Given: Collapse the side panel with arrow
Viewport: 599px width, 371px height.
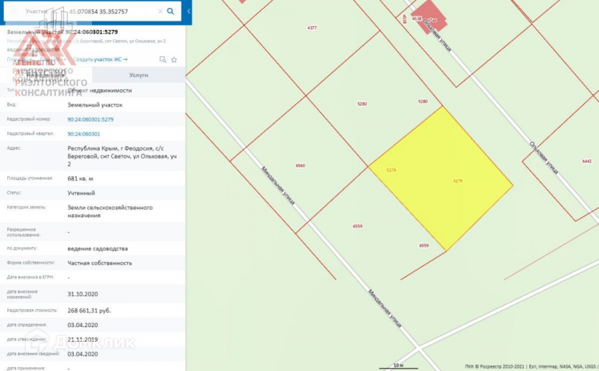Looking at the screenshot, I should pyautogui.click(x=188, y=12).
